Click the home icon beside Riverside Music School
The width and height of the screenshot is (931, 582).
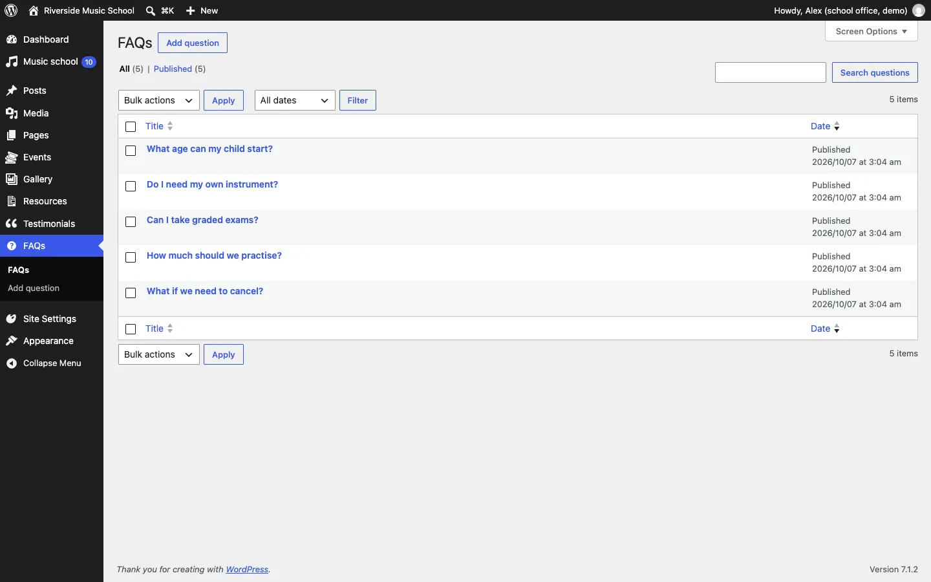pyautogui.click(x=34, y=10)
